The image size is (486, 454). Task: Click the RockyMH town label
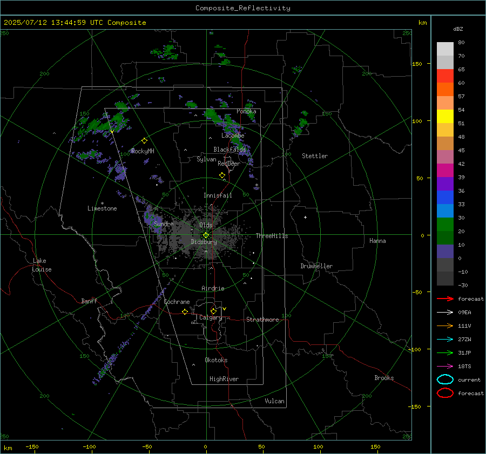[143, 151]
